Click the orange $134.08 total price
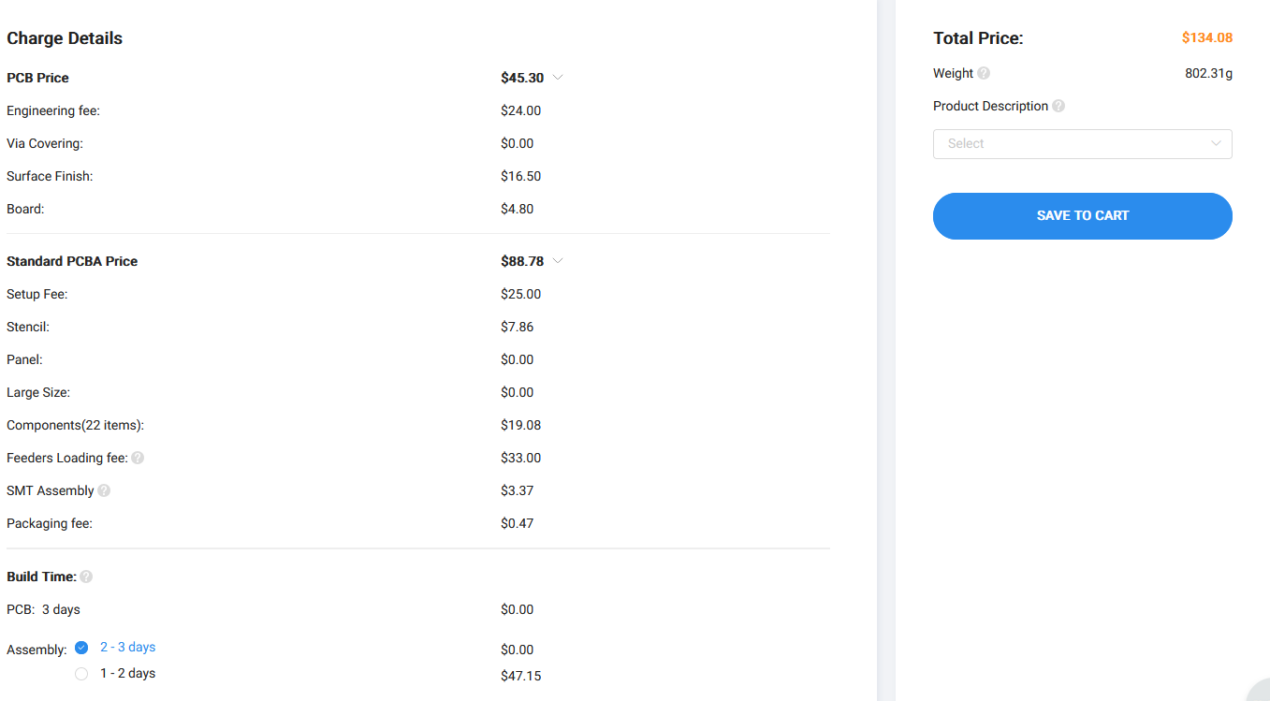This screenshot has width=1270, height=701. coord(1206,38)
